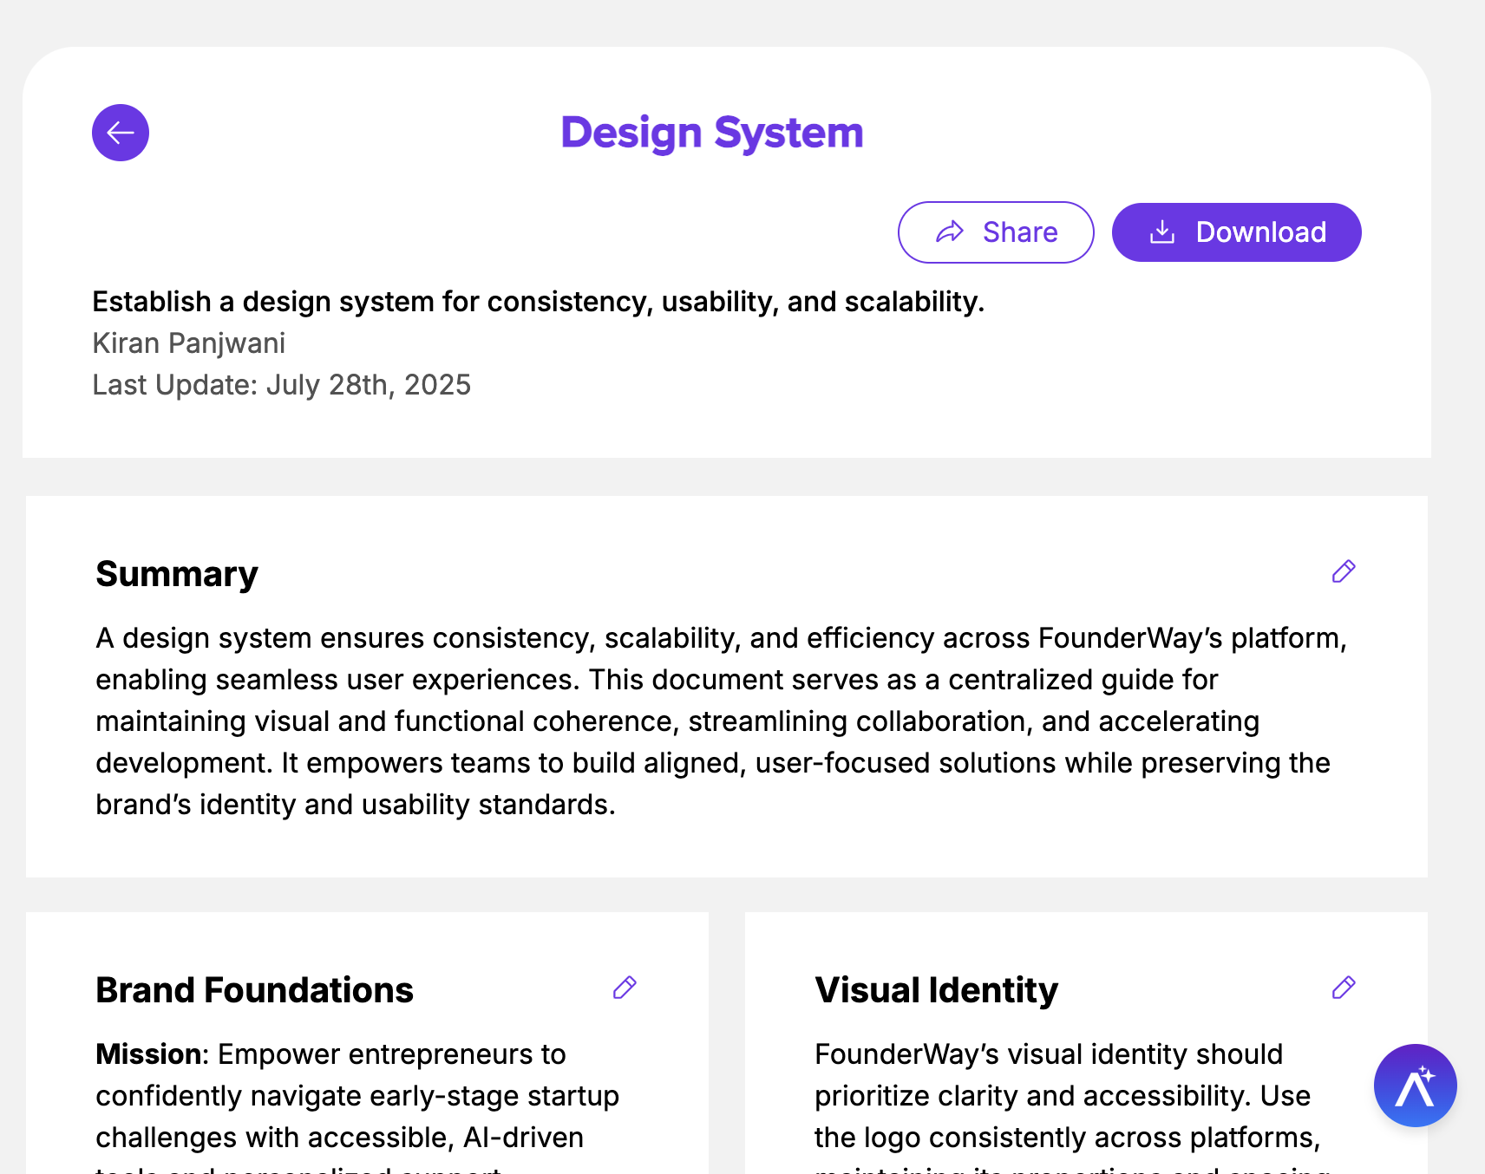Edit the Summary section with pencil icon

[x=1344, y=571]
